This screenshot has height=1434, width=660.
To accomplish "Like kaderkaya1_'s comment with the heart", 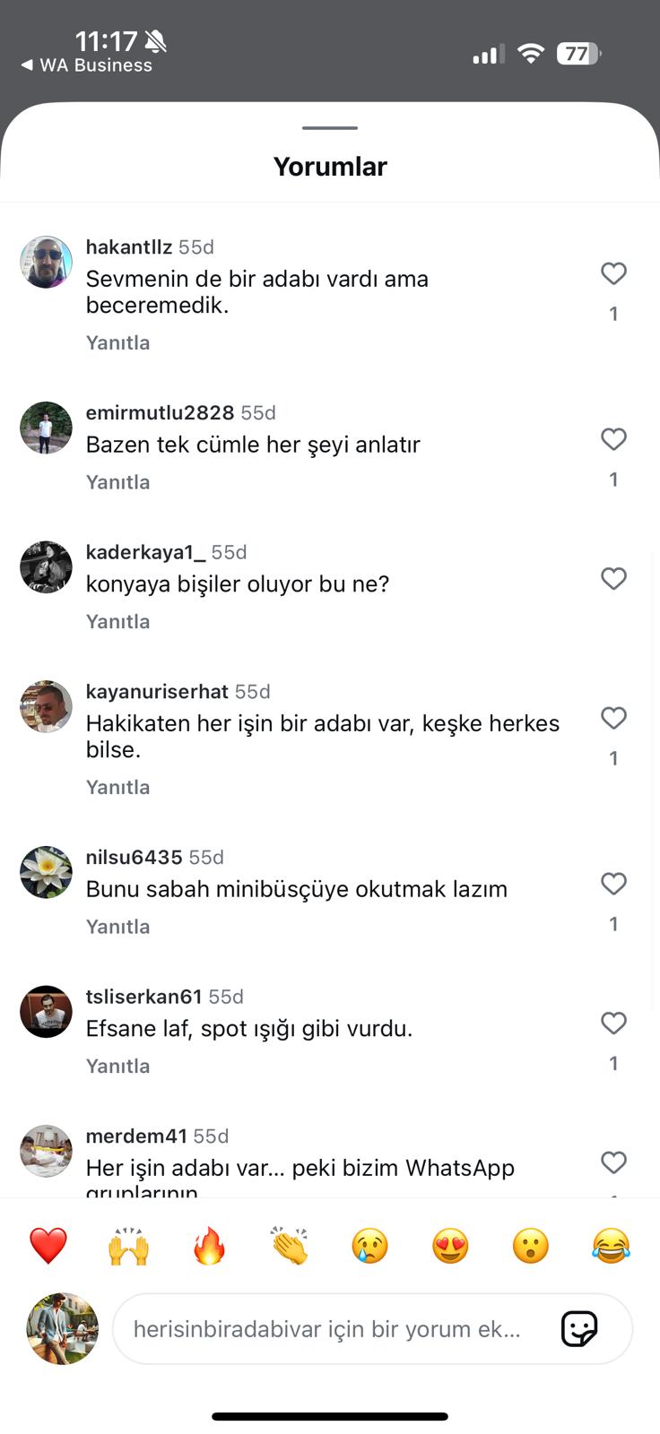I will tap(613, 579).
